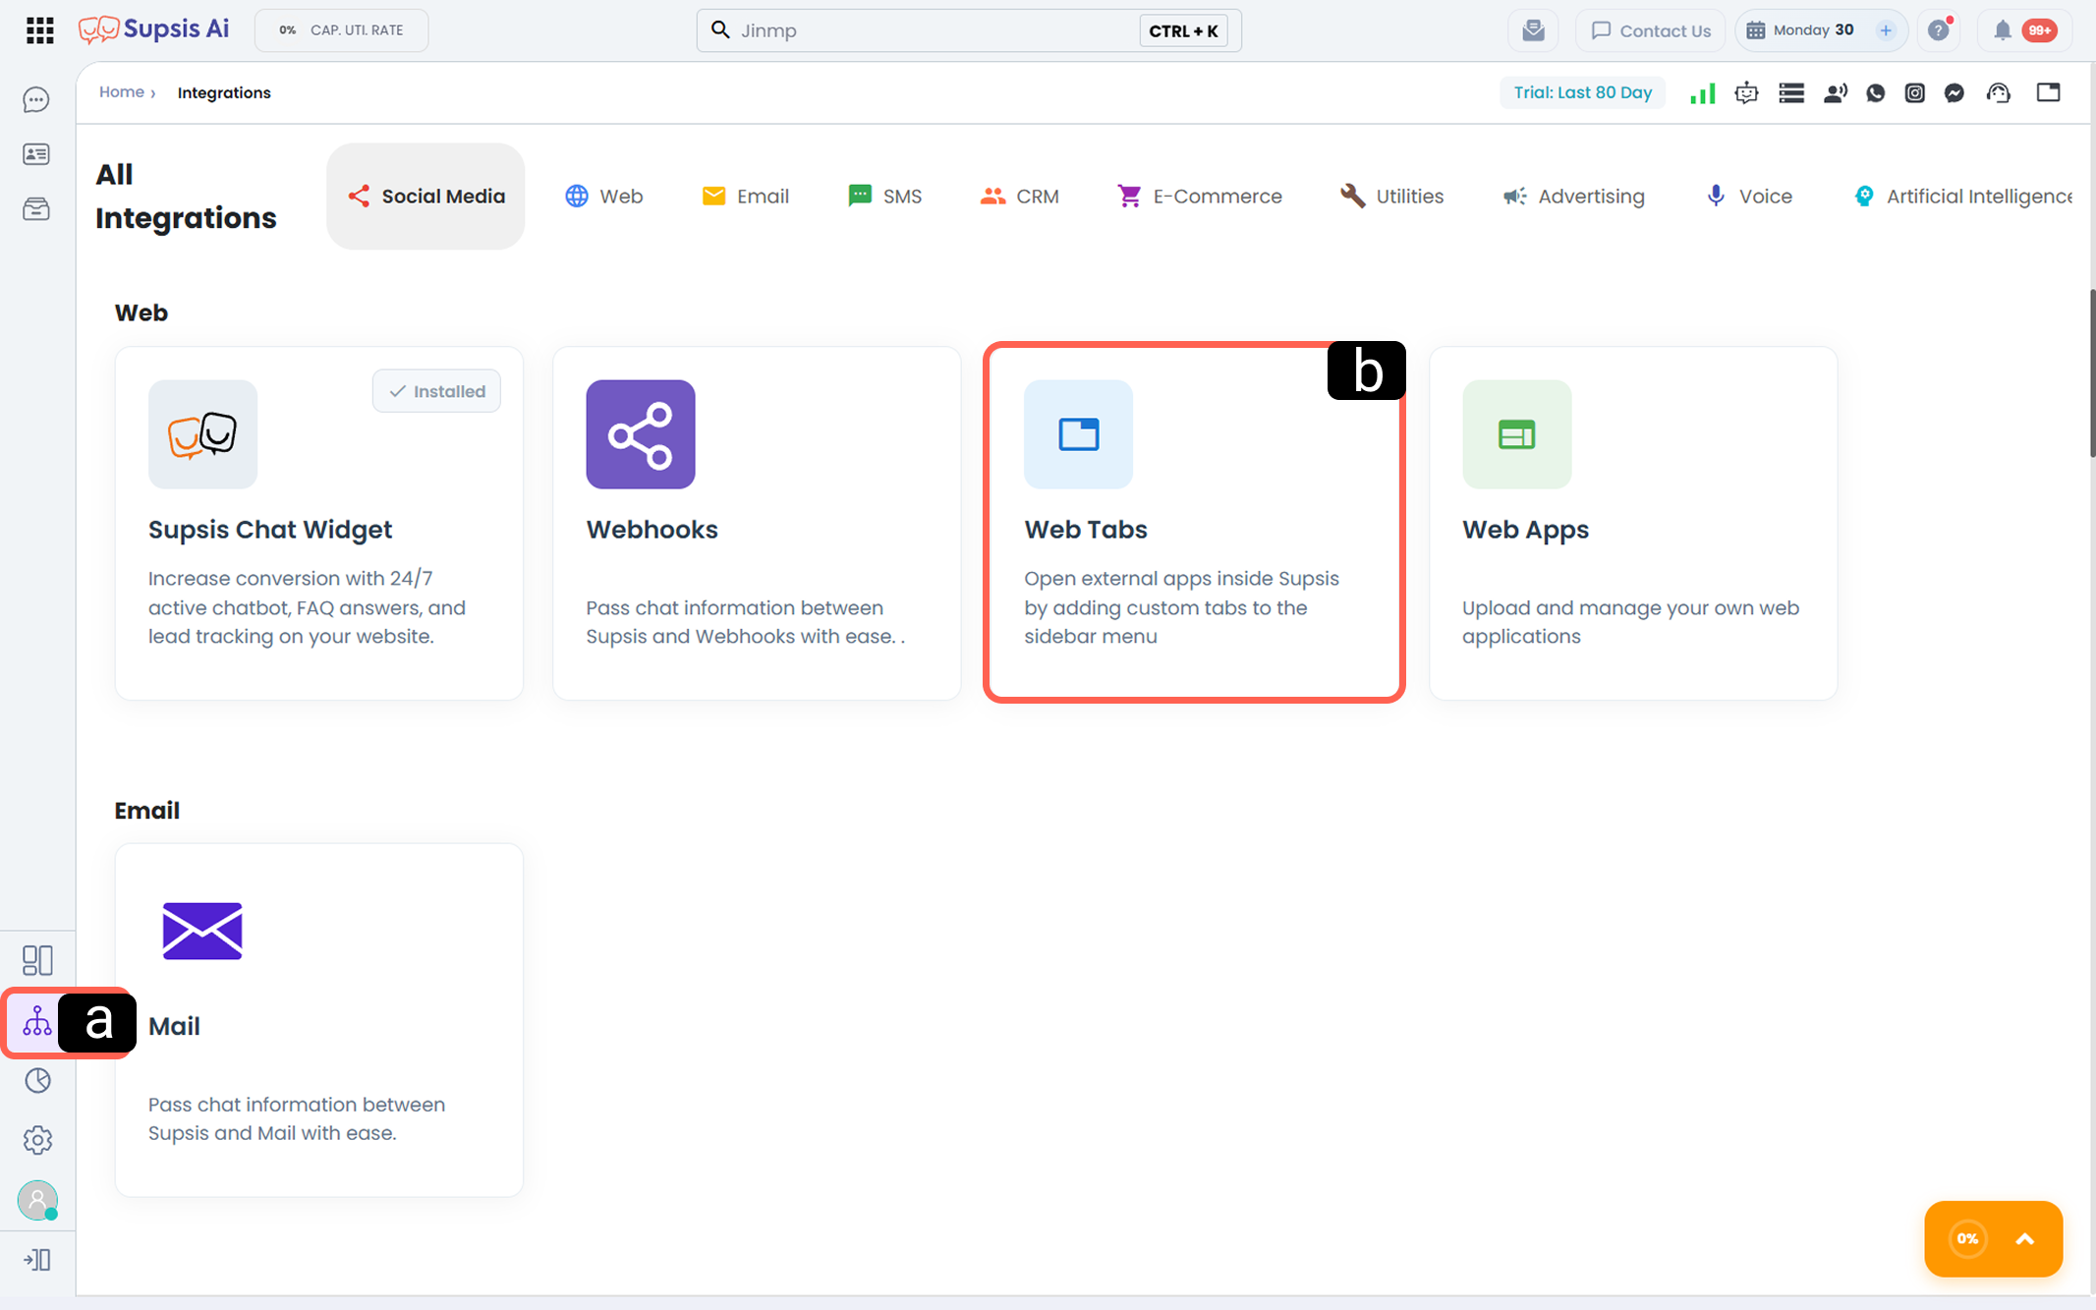Select the SMS category tab

884,197
